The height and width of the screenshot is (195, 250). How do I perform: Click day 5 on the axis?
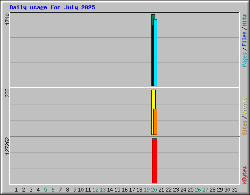tap(45, 190)
